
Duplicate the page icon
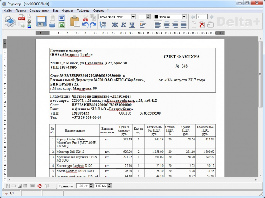[x=211, y=25]
